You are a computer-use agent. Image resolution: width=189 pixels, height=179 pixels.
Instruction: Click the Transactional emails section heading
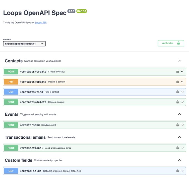[x=25, y=137]
